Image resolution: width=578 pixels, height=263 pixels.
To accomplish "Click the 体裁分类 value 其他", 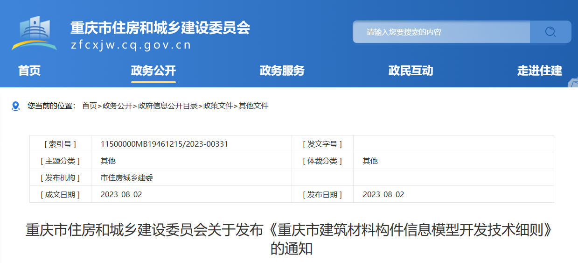I will (x=370, y=161).
